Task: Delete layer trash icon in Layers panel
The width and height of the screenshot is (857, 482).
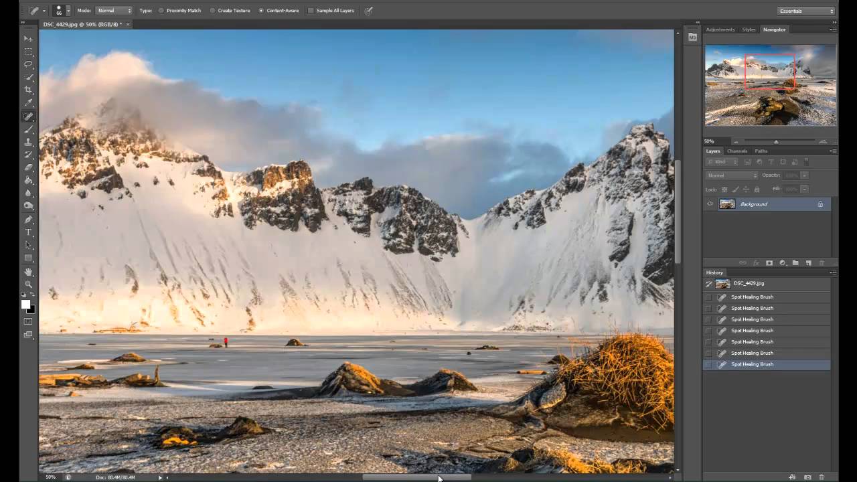Action: pyautogui.click(x=822, y=263)
